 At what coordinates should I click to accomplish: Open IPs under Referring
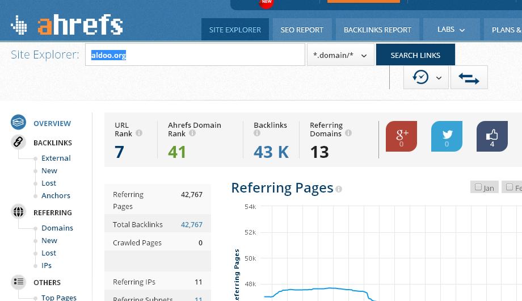click(x=47, y=266)
